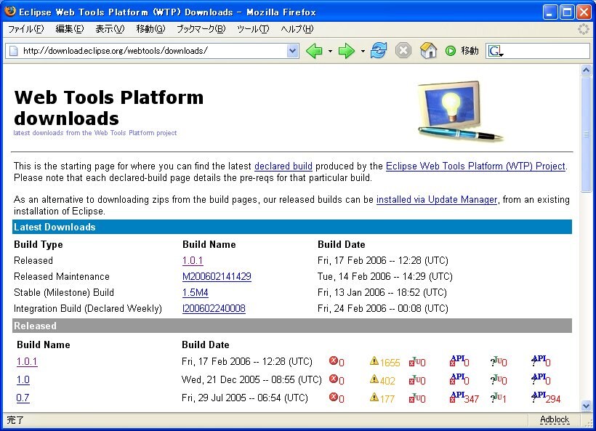Open the 編集(E) menu
This screenshot has width=596, height=431.
click(70, 29)
